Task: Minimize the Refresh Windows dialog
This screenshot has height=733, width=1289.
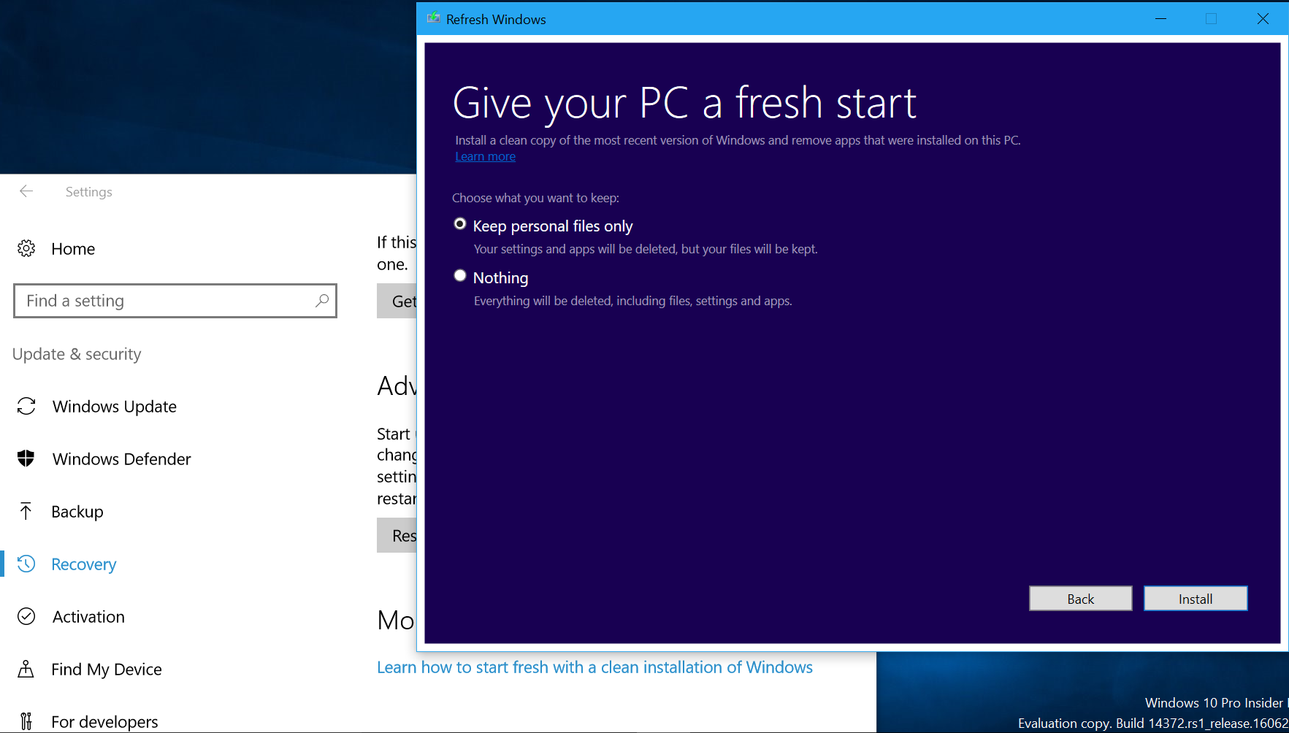Action: pyautogui.click(x=1160, y=19)
